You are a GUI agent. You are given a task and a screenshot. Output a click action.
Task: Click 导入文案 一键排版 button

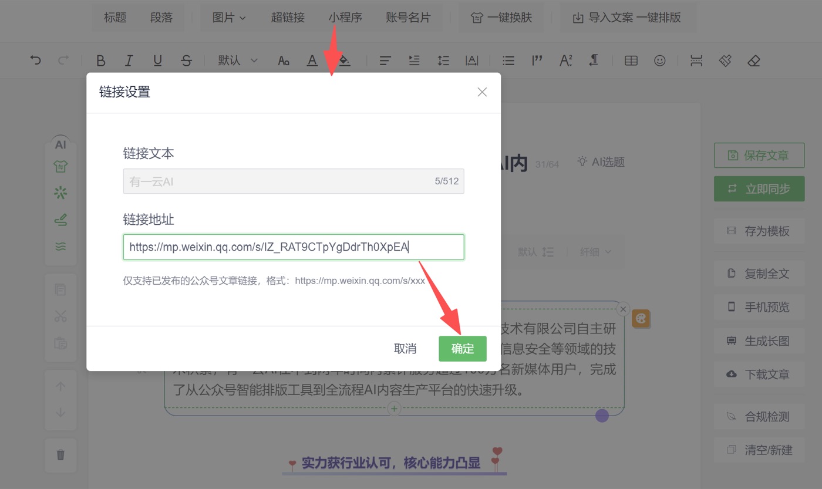pyautogui.click(x=628, y=18)
